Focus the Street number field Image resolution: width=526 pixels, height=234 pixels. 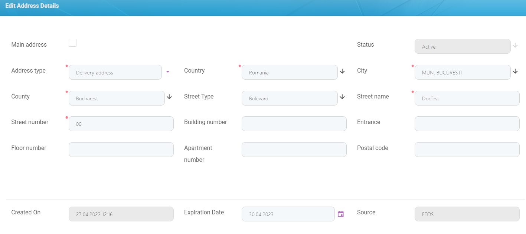point(121,124)
